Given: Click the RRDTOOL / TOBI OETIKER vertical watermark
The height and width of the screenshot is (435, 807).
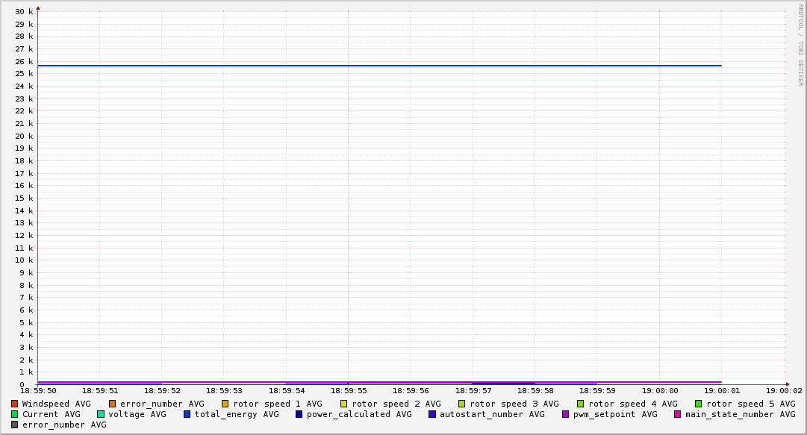Looking at the screenshot, I should pyautogui.click(x=800, y=45).
